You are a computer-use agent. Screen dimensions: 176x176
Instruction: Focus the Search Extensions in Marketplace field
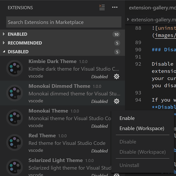coord(64,22)
